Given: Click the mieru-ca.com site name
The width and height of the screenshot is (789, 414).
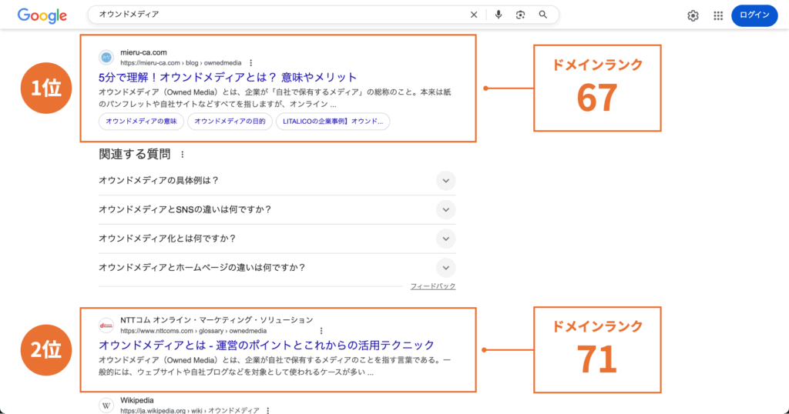Looking at the screenshot, I should click(x=143, y=52).
